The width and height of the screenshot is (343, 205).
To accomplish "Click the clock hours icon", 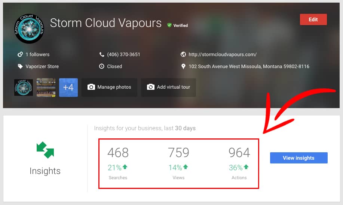I will tap(102, 66).
